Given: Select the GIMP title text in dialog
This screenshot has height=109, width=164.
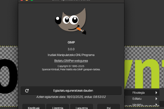Looking at the screenshot, I should 71,42.
